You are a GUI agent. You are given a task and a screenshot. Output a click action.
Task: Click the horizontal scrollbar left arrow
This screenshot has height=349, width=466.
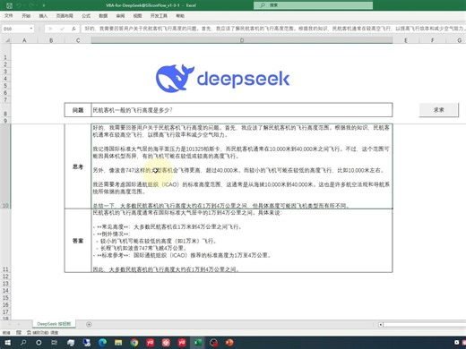pos(381,324)
